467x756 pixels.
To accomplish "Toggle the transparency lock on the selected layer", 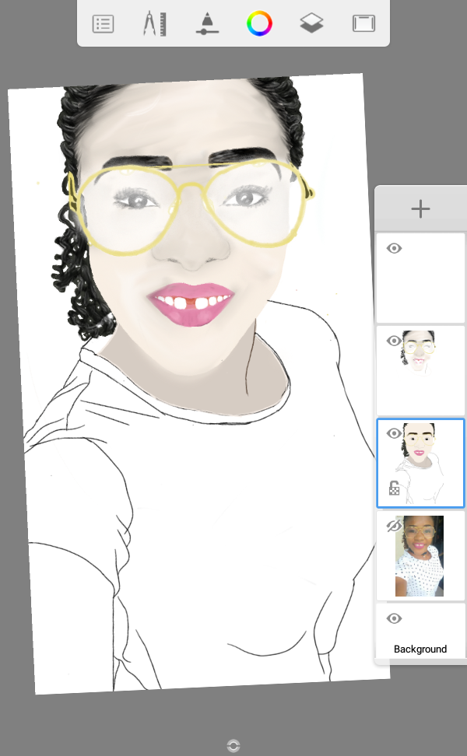I will pyautogui.click(x=394, y=488).
